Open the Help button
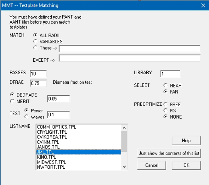Image resolution: width=209 pixels, height=185 pixels. pos(186,141)
